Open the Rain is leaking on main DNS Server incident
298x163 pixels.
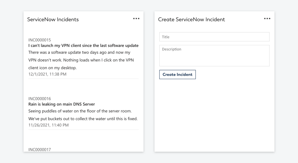tap(62, 104)
